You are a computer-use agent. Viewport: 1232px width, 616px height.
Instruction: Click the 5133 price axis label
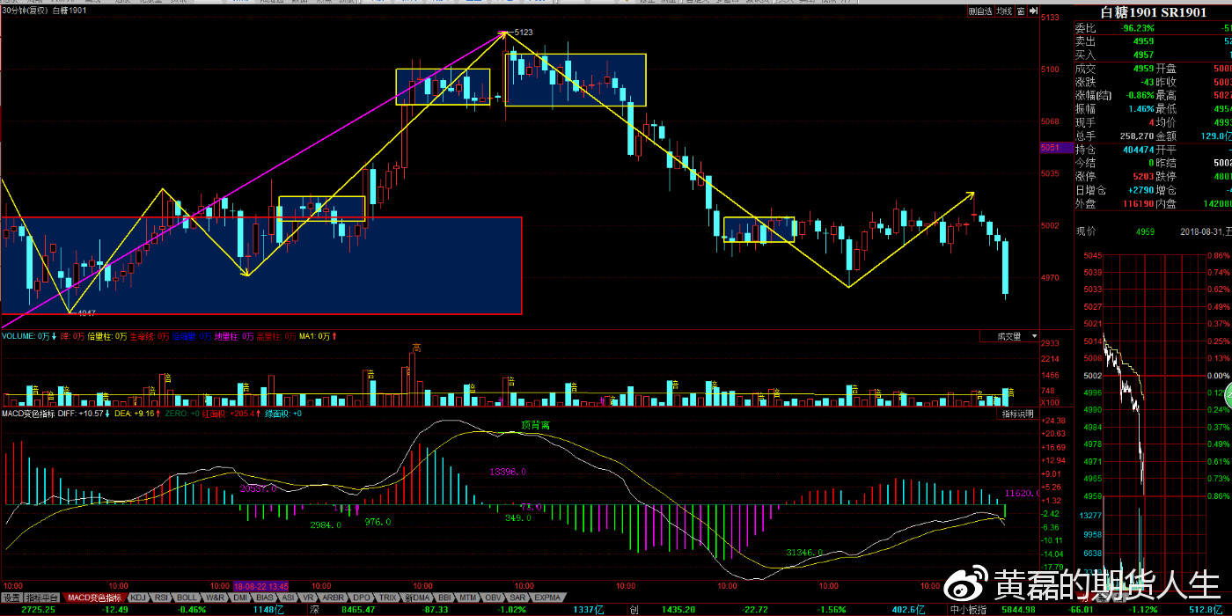[x=1049, y=18]
